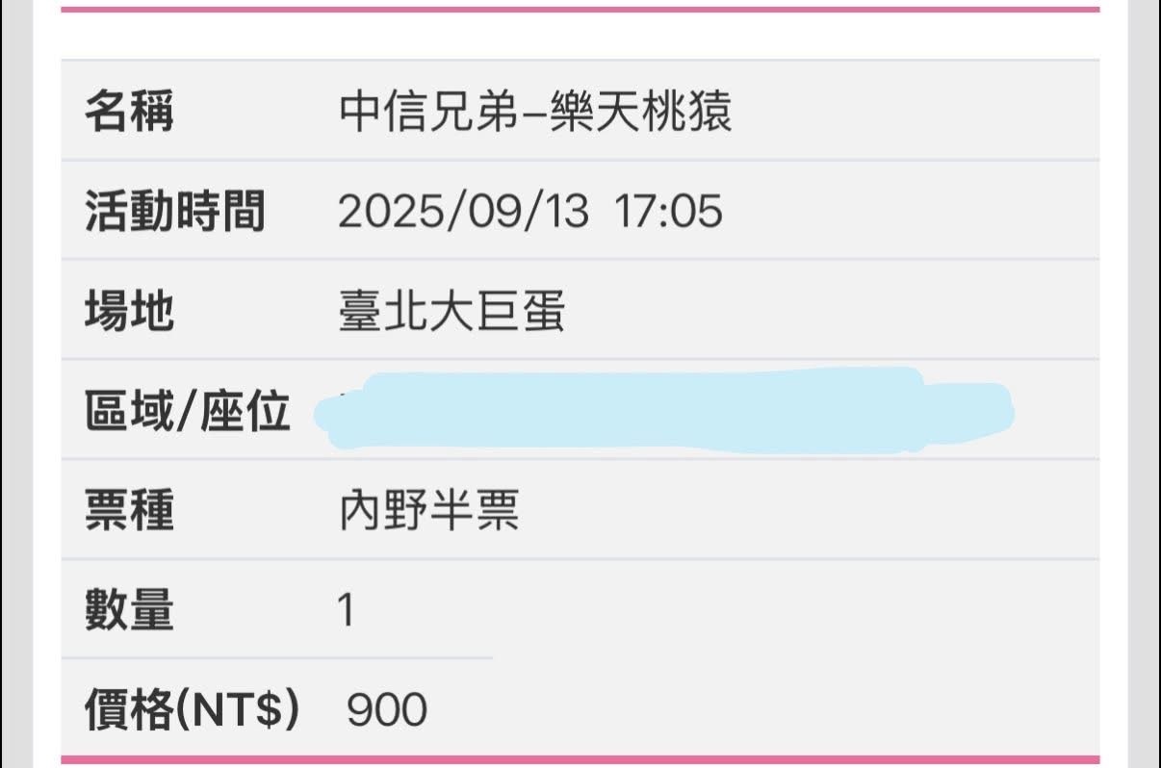Screen dimensions: 1161x768
Task: Select the venue 臺北大巨蛋
Action: pos(451,311)
